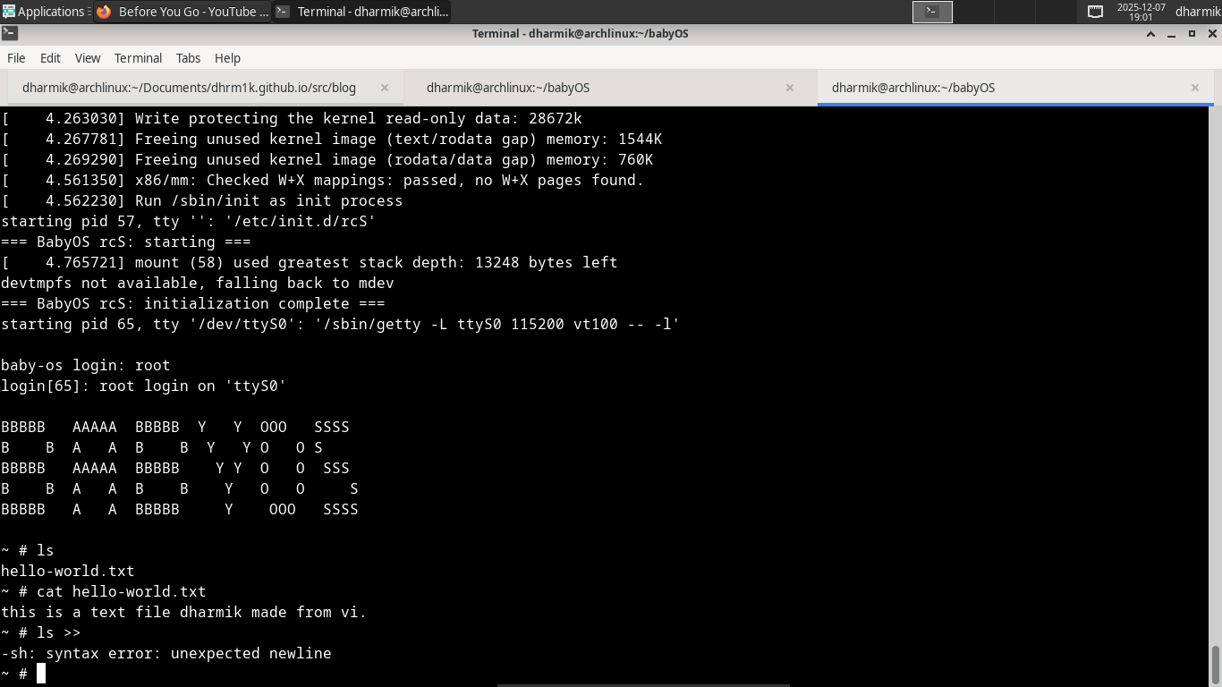
Task: Open the Help menu
Action: (227, 58)
